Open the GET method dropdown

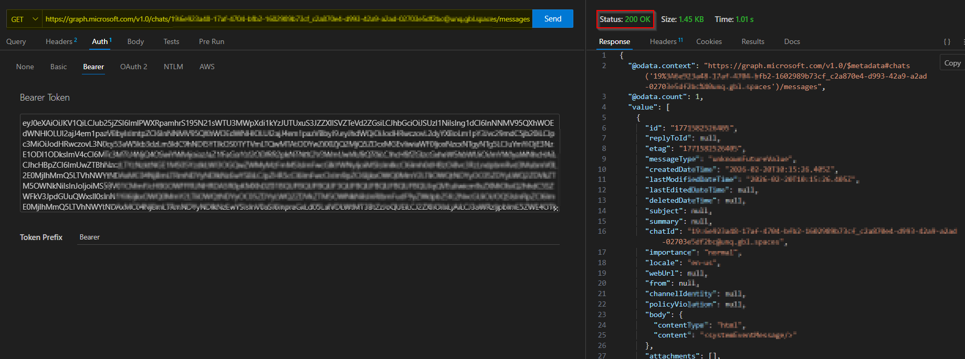[24, 19]
